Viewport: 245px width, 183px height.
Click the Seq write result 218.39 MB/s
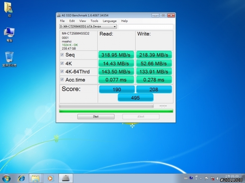pos(154,55)
